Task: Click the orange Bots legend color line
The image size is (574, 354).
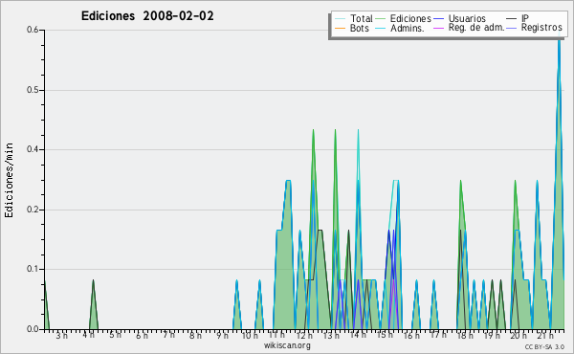Action: [340, 28]
